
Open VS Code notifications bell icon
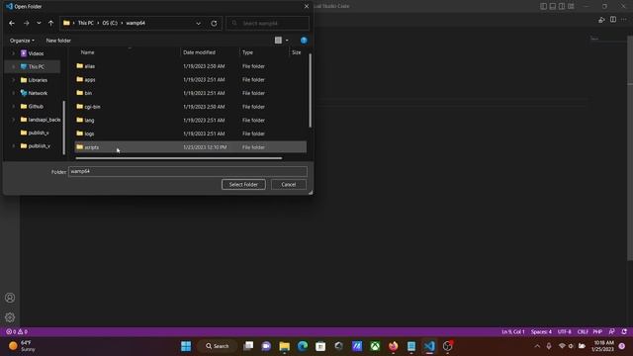(624, 332)
